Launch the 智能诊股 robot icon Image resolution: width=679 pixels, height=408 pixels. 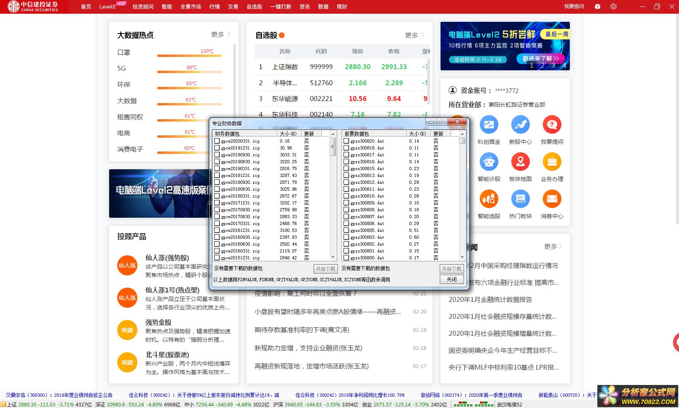[489, 162]
